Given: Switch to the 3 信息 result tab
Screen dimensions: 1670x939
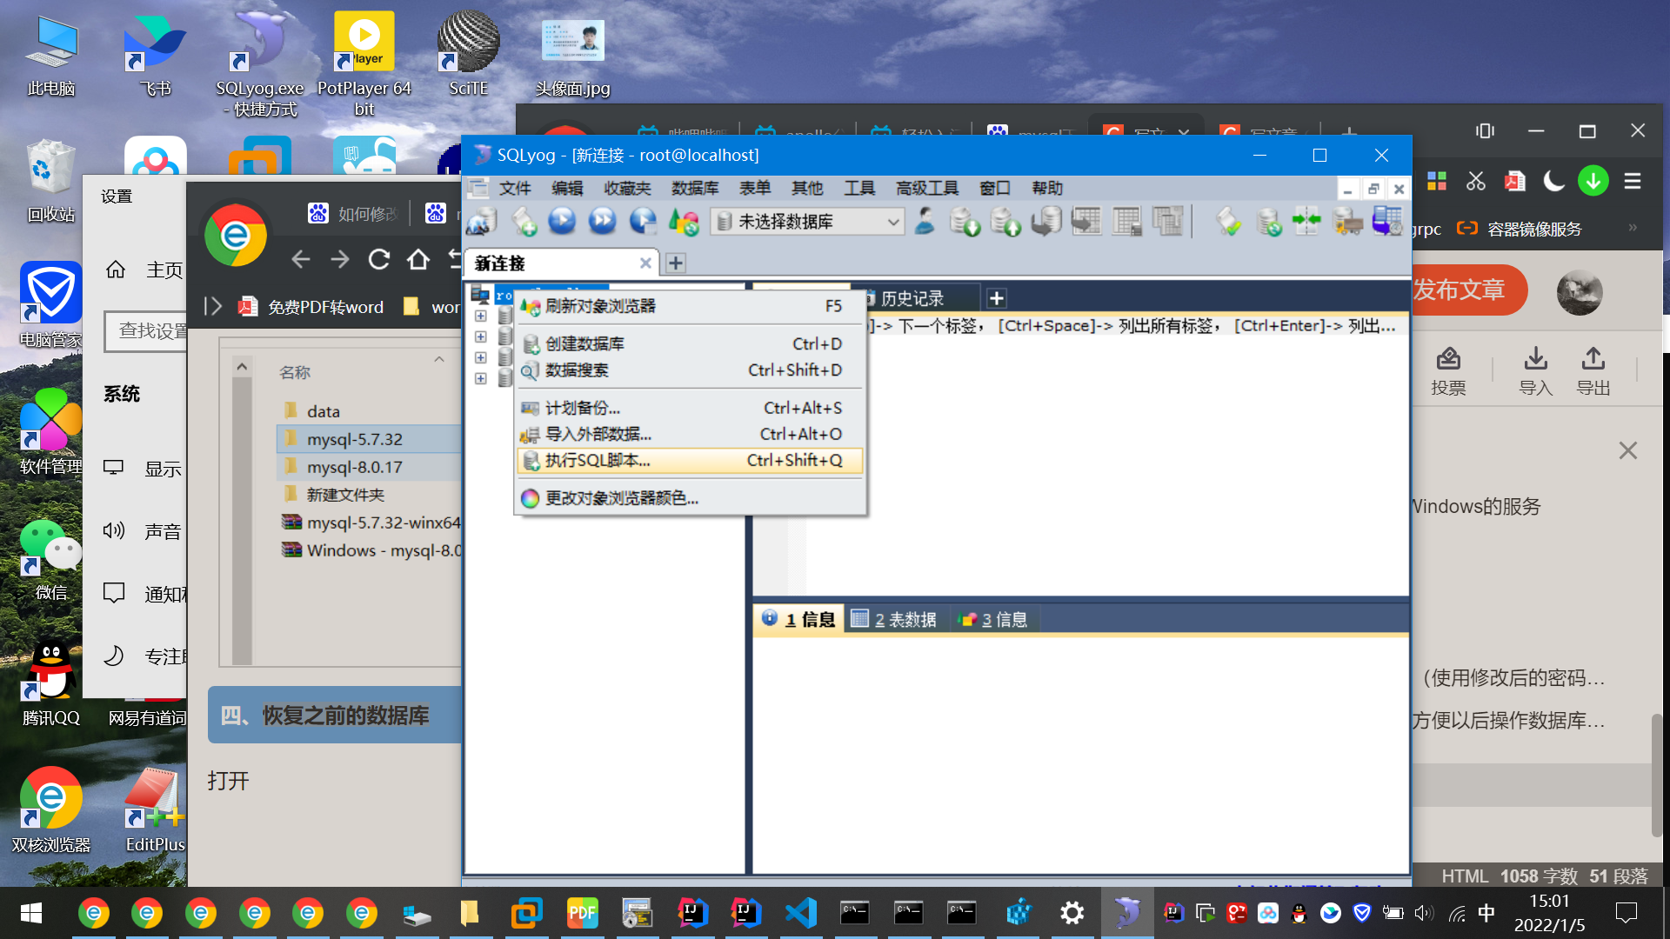Looking at the screenshot, I should pos(993,619).
